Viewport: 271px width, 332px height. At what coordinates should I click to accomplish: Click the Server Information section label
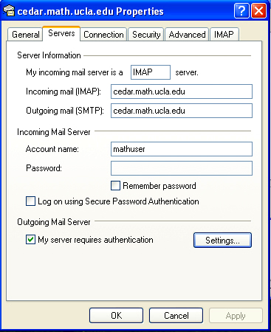coord(49,55)
